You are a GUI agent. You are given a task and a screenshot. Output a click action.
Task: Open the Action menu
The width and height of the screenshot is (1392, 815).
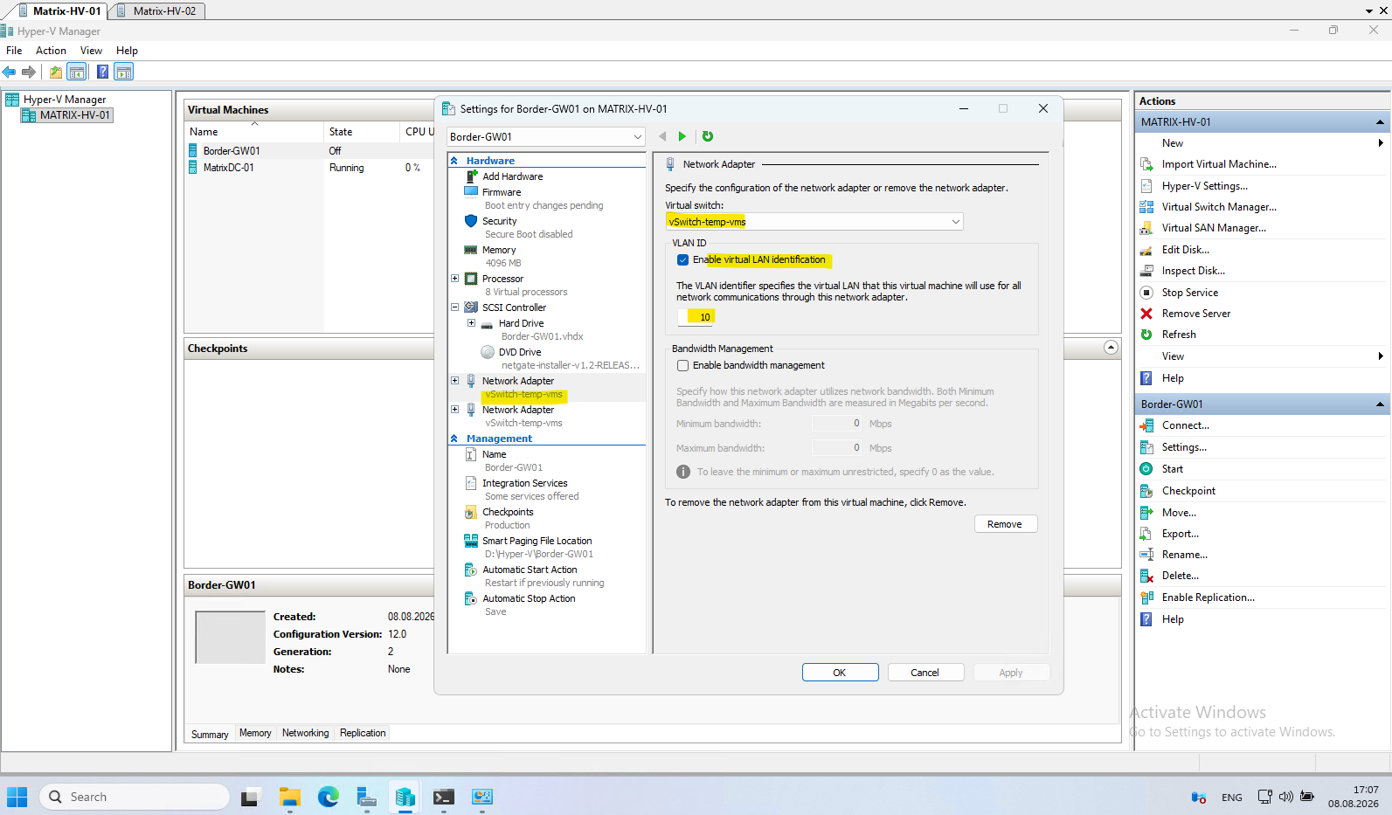[x=51, y=51]
